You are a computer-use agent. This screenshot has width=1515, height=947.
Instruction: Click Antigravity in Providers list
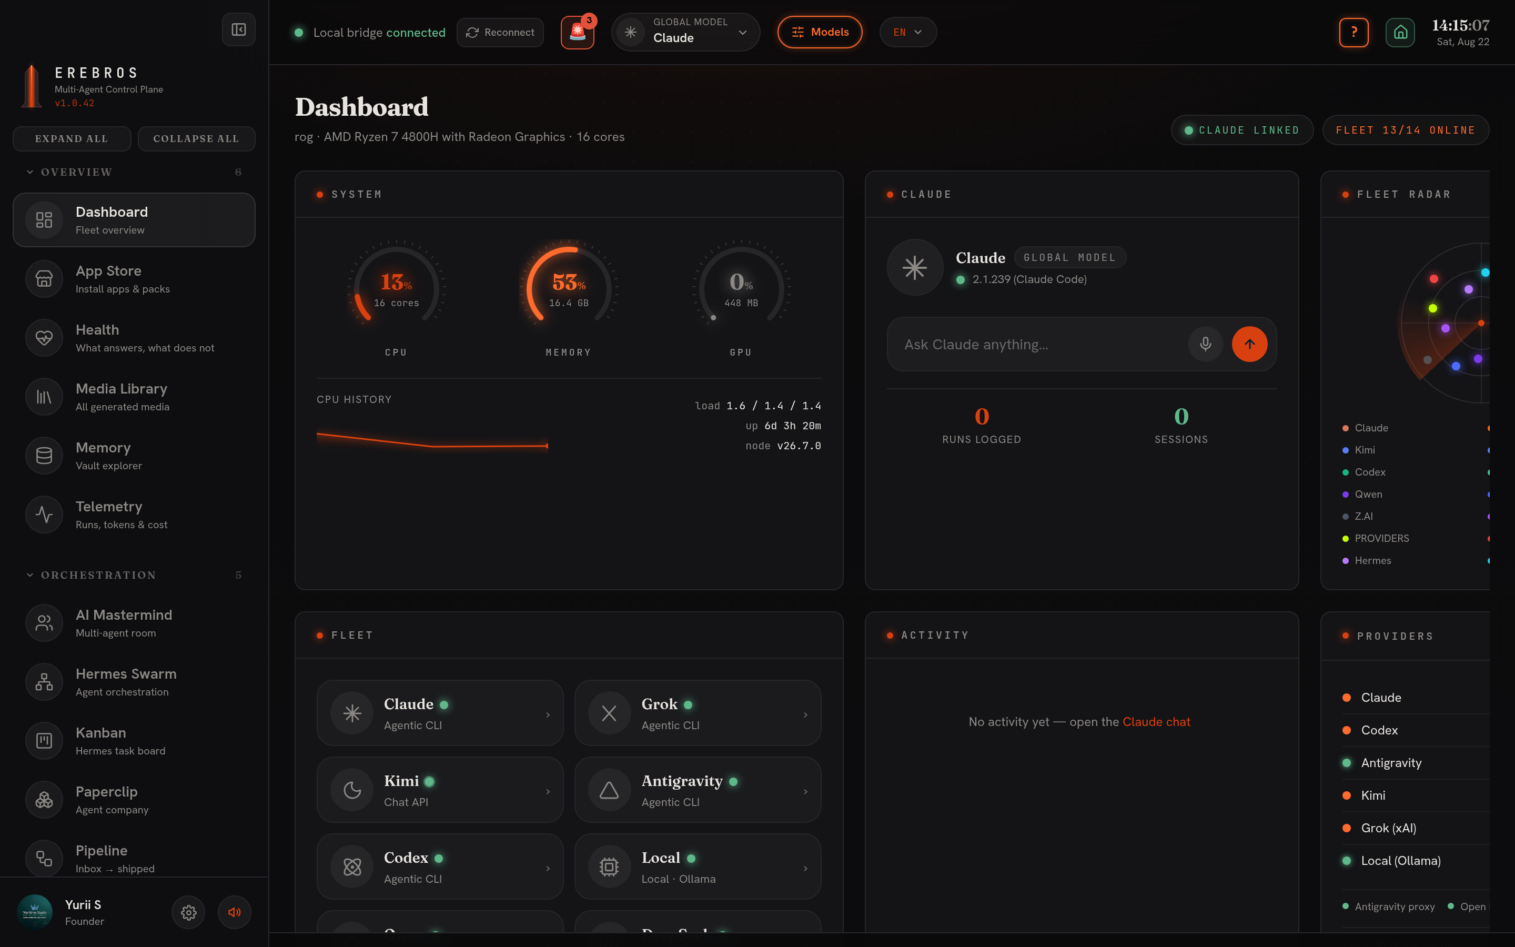pos(1391,762)
